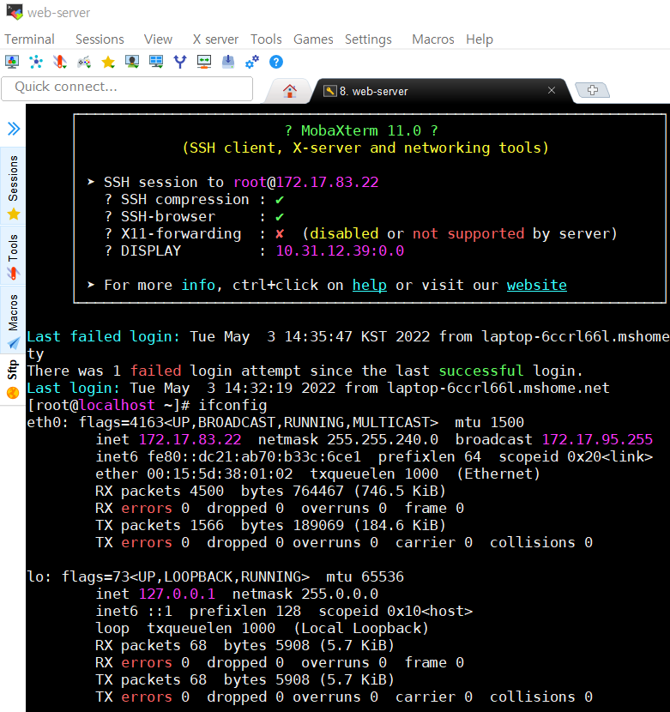Click the eth0 inet address 172.17.83.22
Image resolution: width=670 pixels, height=712 pixels.
tap(190, 439)
